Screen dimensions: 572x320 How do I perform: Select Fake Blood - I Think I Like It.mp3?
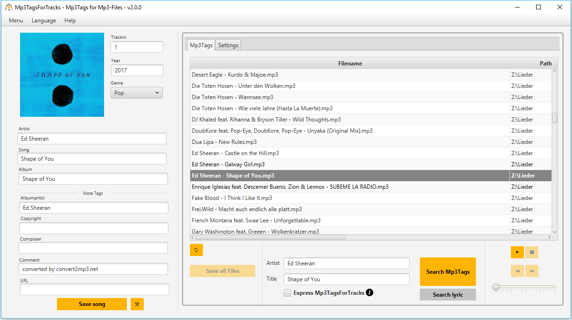371,198
